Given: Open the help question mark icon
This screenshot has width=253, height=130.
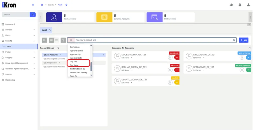Looking at the screenshot, I should click(x=66, y=5).
